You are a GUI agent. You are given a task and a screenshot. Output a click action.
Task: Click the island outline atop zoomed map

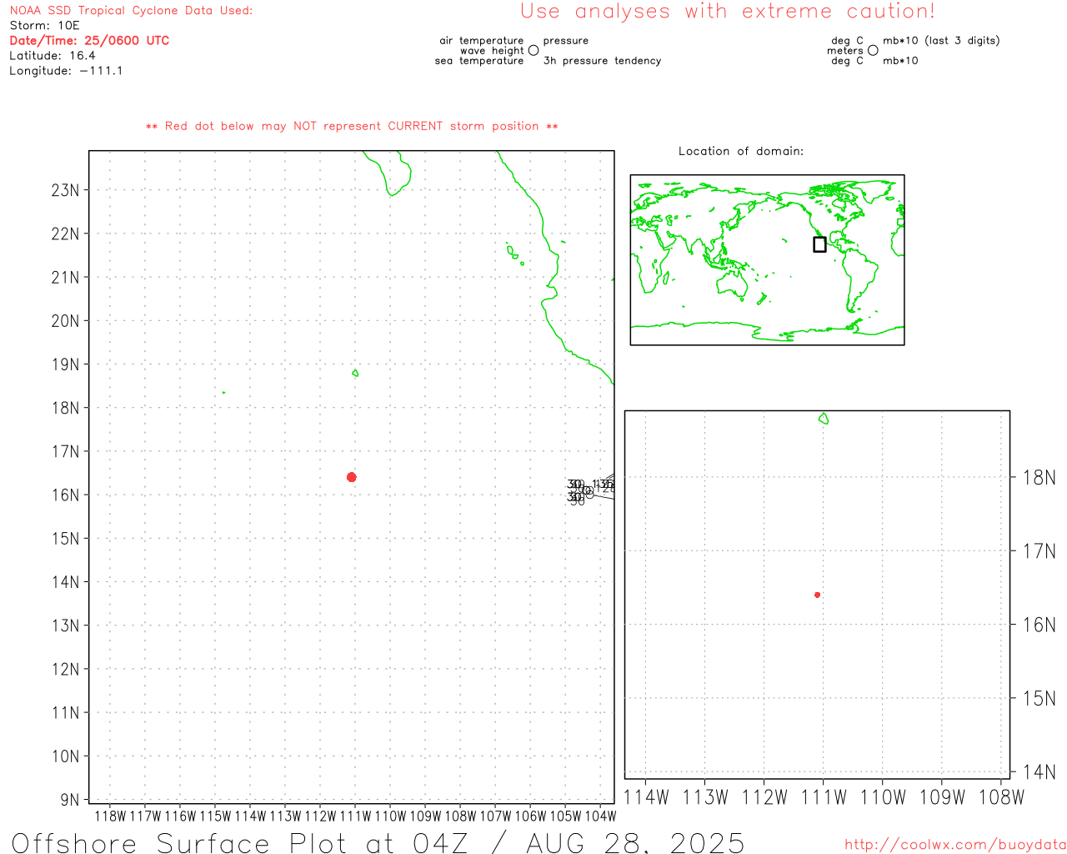(824, 418)
